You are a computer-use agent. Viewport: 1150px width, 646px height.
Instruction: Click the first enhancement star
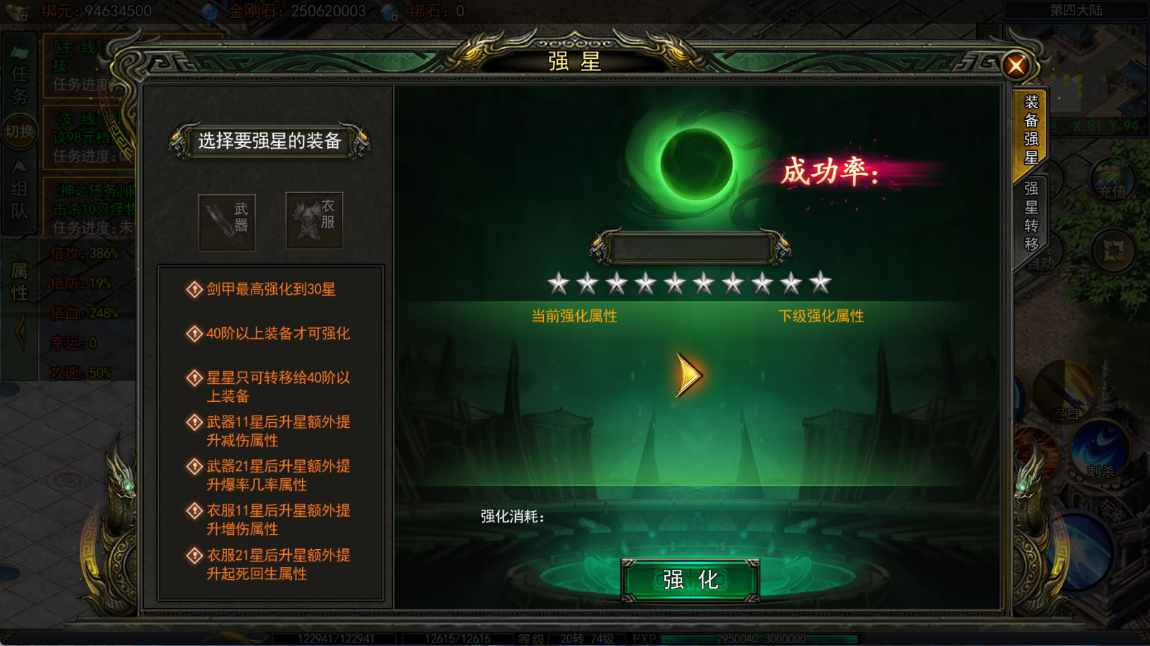(558, 283)
